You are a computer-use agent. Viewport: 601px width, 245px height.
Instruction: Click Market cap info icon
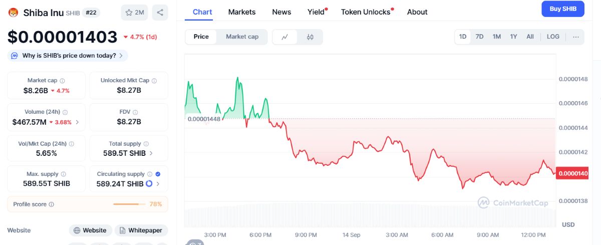tap(62, 81)
